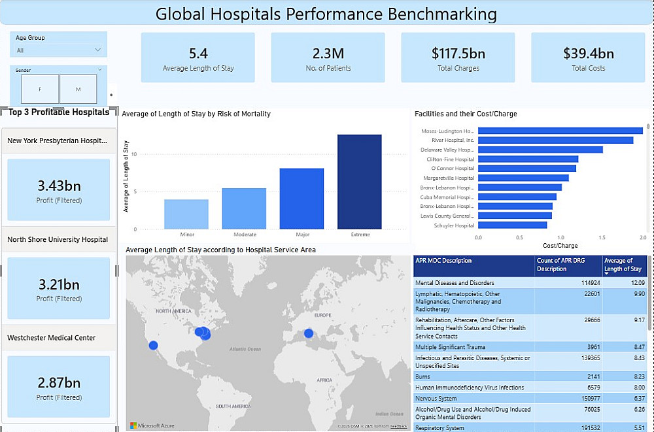The height and width of the screenshot is (432, 654).
Task: Select Alcohol/Drug Use row
Action: coord(530,413)
